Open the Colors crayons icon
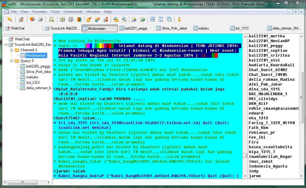Screen dimensions: 306x188 click(x=79, y=19)
